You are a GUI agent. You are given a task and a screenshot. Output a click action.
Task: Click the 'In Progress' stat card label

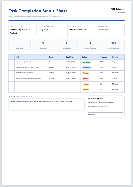pyautogui.click(x=66, y=48)
